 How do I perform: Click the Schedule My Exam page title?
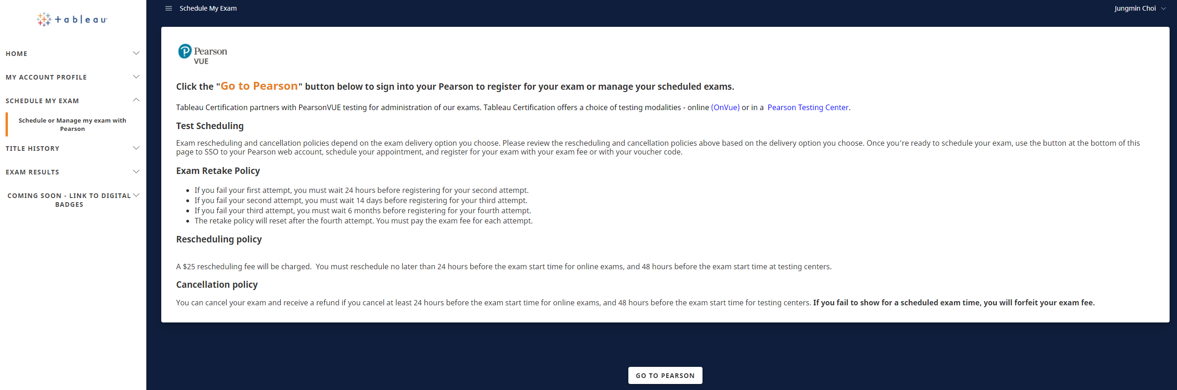click(x=208, y=8)
